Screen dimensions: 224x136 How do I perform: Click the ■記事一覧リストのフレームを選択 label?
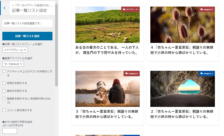(22, 44)
